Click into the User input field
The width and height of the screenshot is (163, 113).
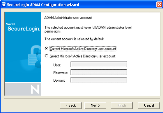(99, 64)
